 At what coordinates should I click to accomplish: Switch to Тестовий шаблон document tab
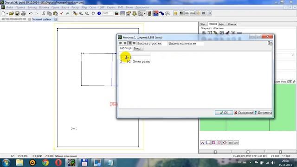point(42,19)
